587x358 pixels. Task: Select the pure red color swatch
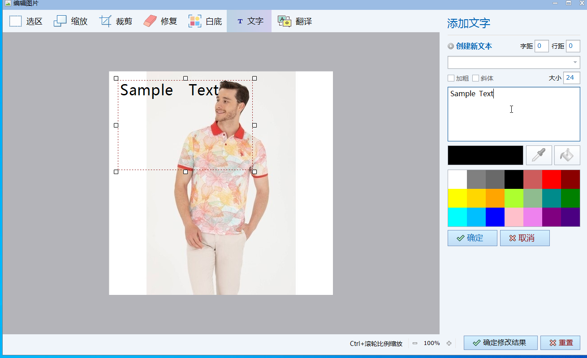pyautogui.click(x=551, y=179)
